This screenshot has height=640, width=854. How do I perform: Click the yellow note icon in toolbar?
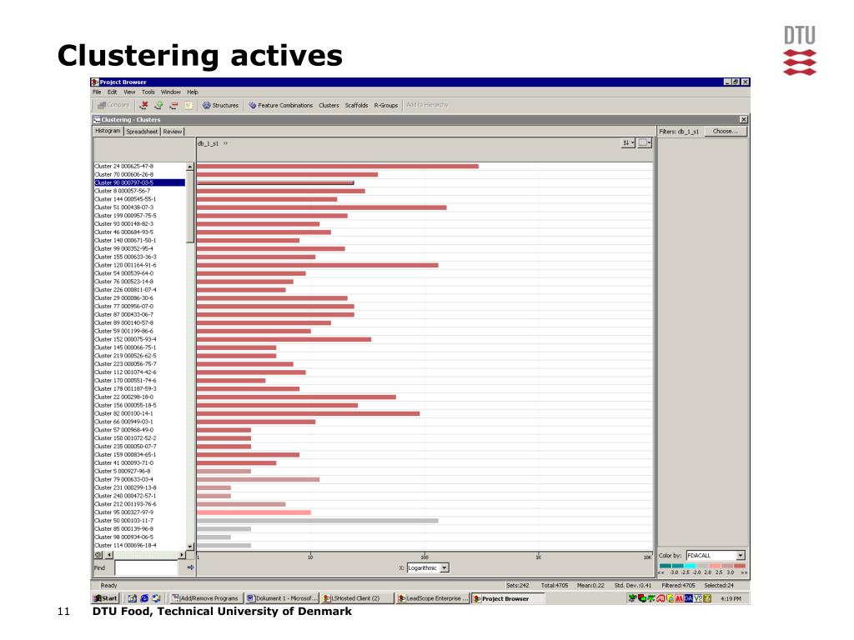188,105
